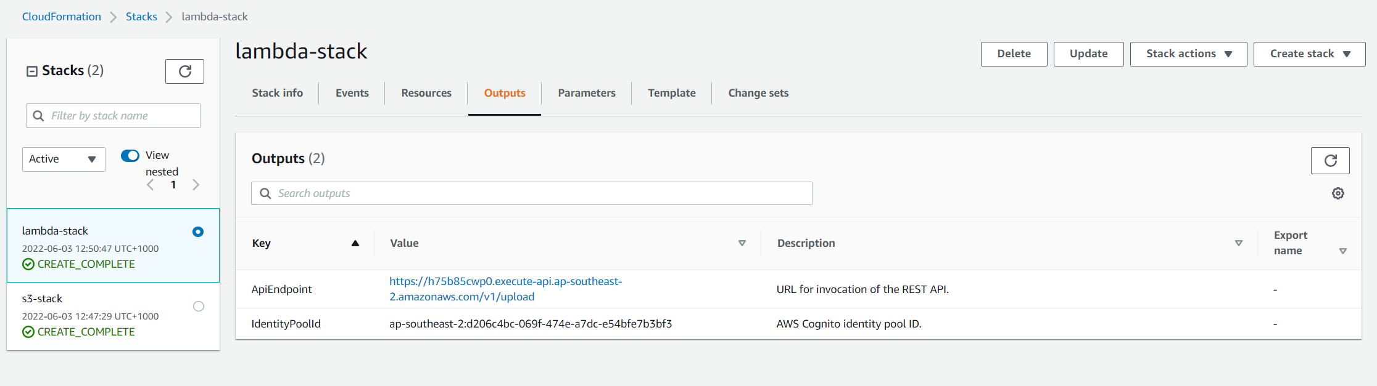Select the lambda-stack radio button
Viewport: 1377px width, 386px height.
198,232
